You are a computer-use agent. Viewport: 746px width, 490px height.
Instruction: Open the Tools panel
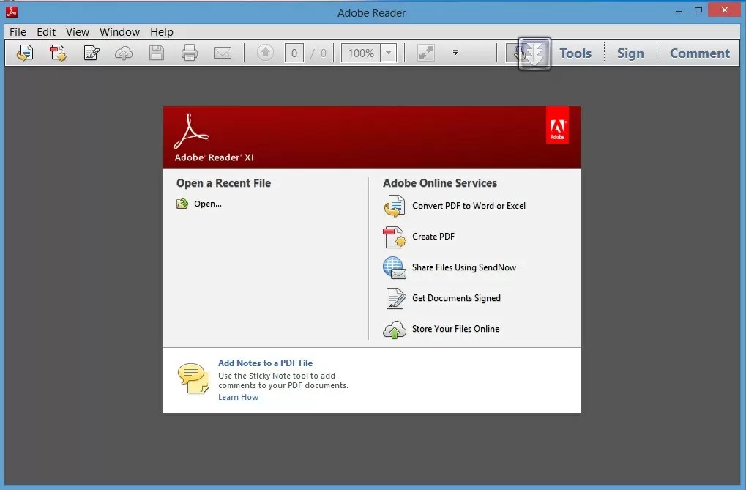[x=575, y=53]
